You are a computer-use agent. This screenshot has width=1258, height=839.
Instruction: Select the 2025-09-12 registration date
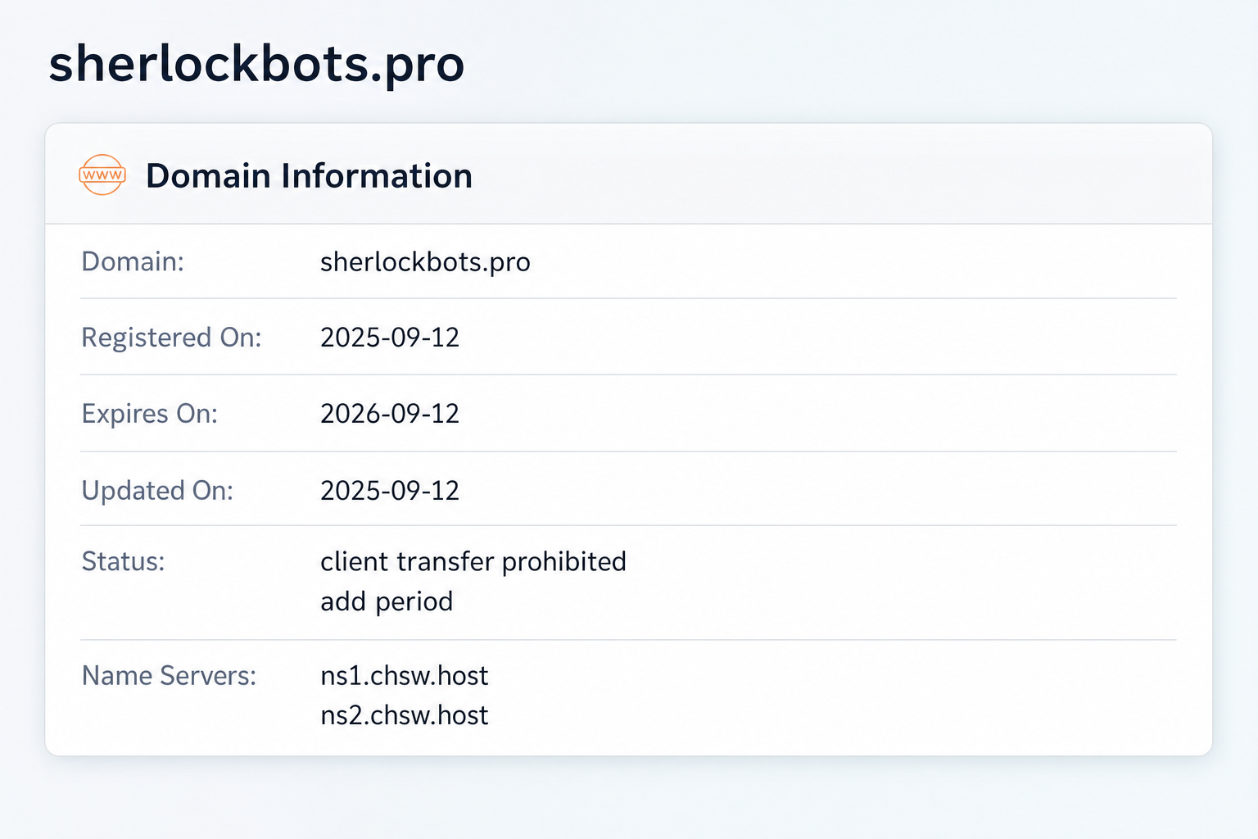(x=390, y=338)
